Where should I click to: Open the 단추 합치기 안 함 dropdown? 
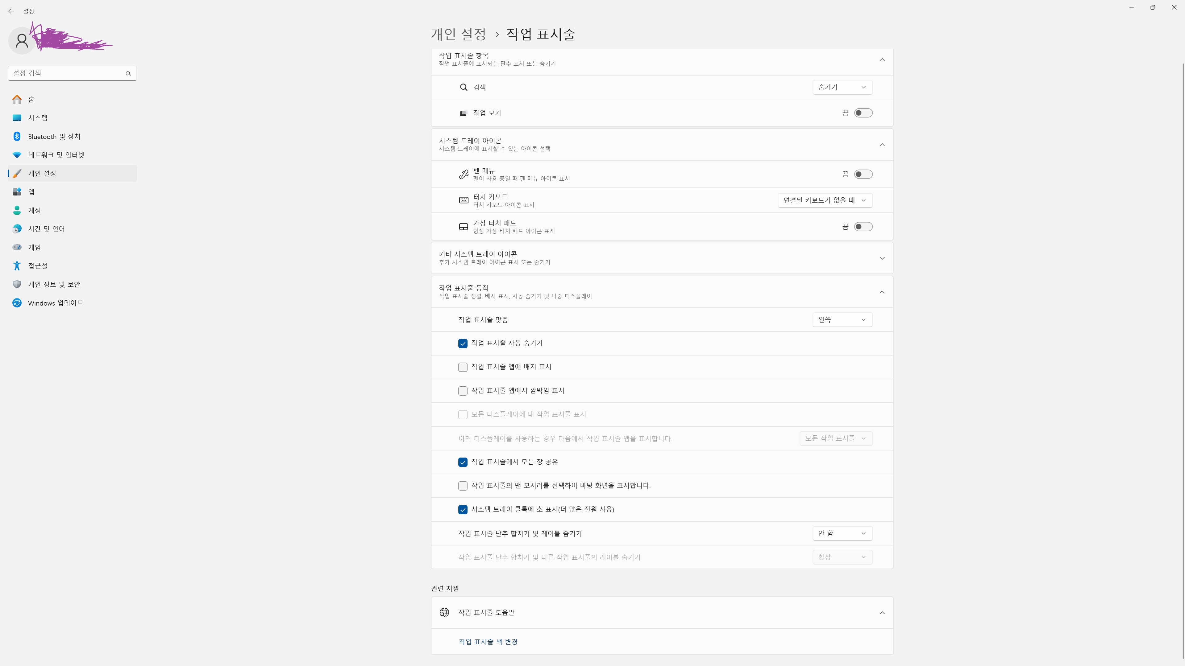pyautogui.click(x=842, y=533)
